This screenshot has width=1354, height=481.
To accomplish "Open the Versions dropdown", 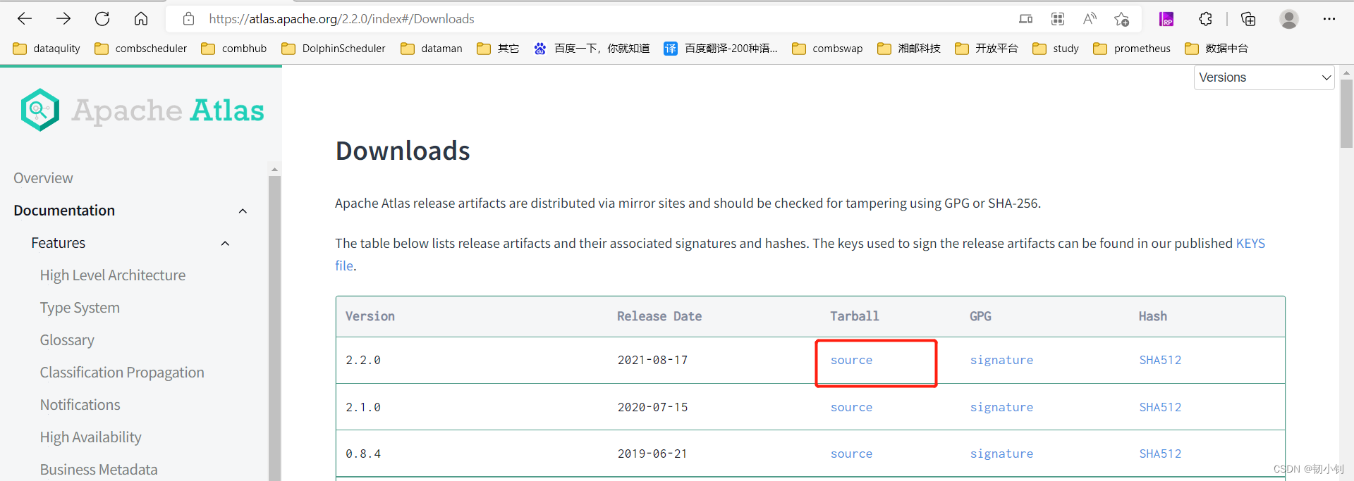I will click(x=1264, y=77).
